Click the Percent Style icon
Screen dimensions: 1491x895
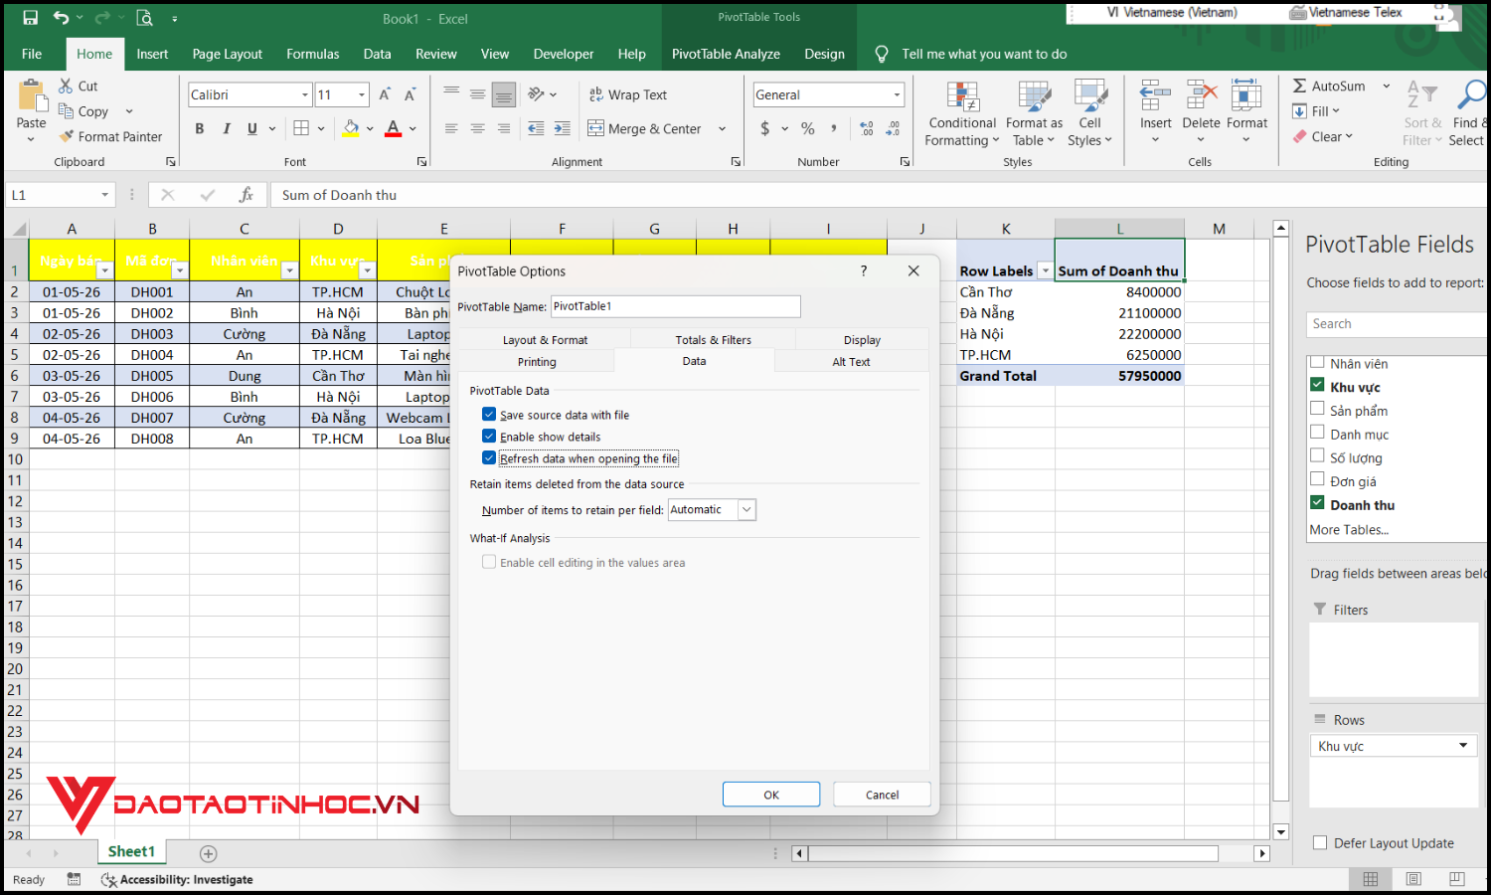click(808, 128)
